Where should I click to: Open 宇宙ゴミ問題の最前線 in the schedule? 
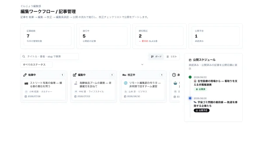(x=216, y=104)
